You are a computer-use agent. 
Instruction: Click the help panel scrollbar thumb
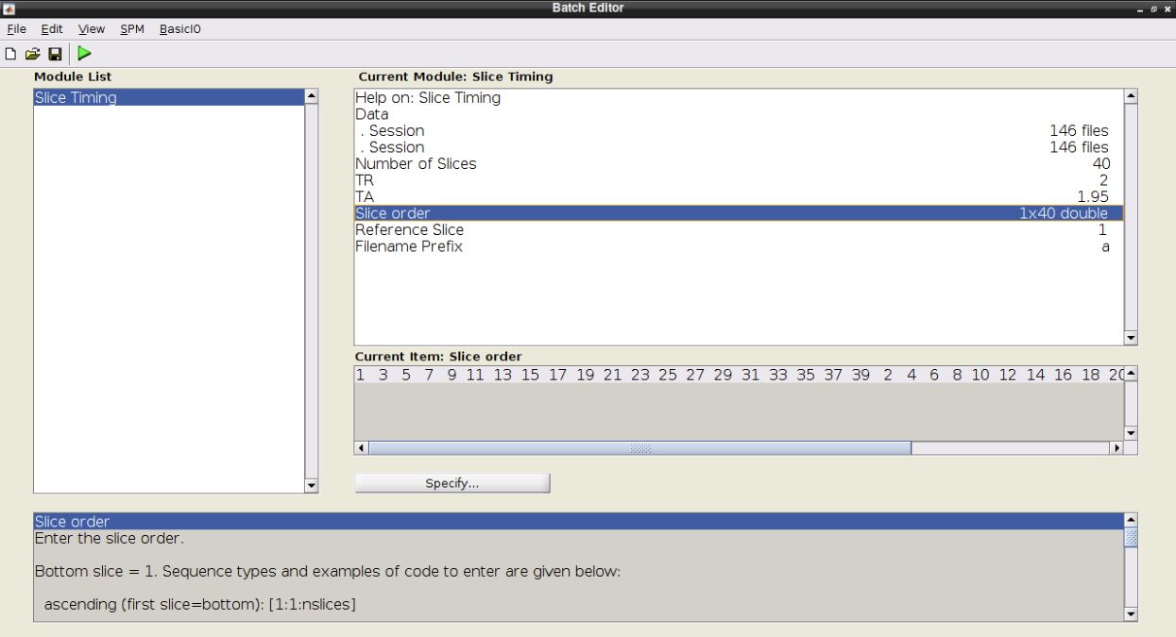(x=1131, y=537)
